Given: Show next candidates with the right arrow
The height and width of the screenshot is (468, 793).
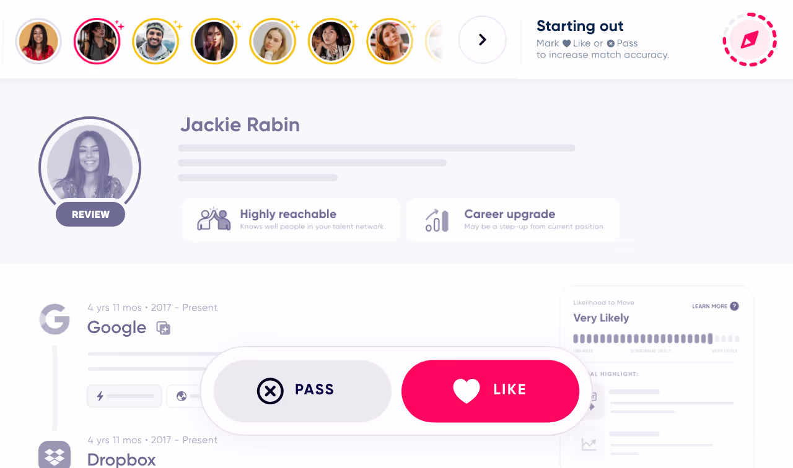Looking at the screenshot, I should pos(483,40).
